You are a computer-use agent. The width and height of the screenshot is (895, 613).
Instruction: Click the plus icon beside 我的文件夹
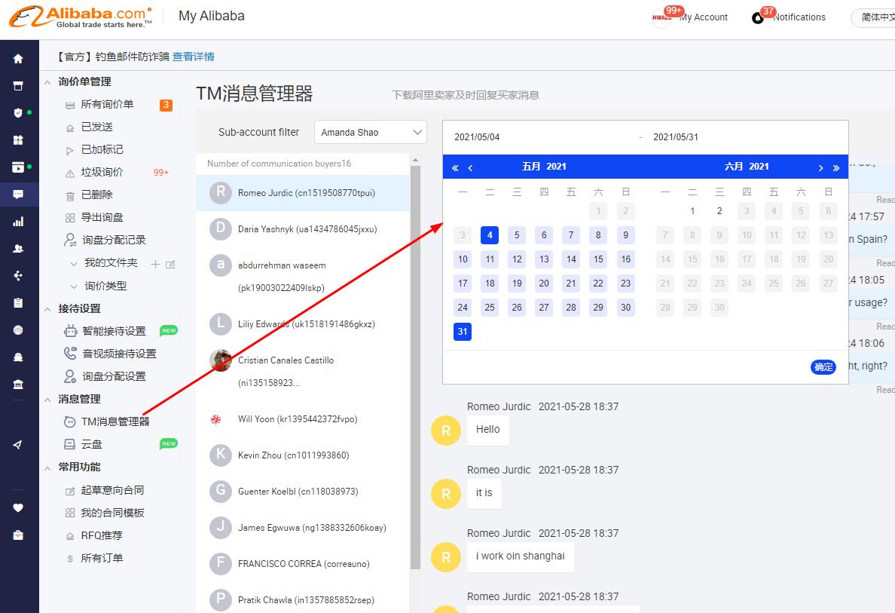[155, 264]
